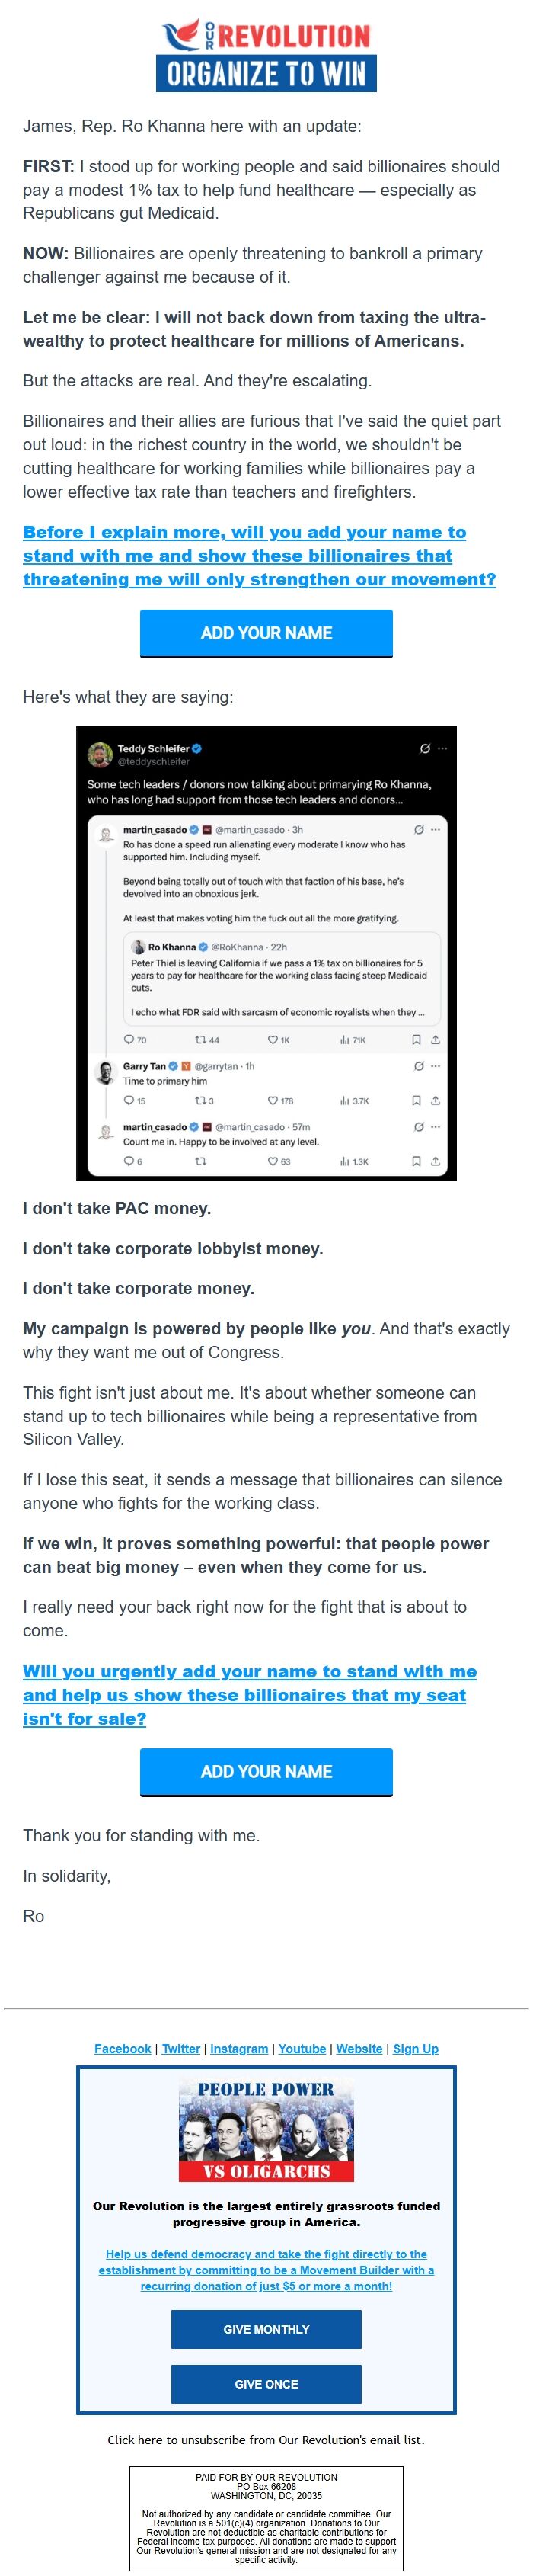
Task: Click the unsubscribe from email list text
Action: [266, 2439]
